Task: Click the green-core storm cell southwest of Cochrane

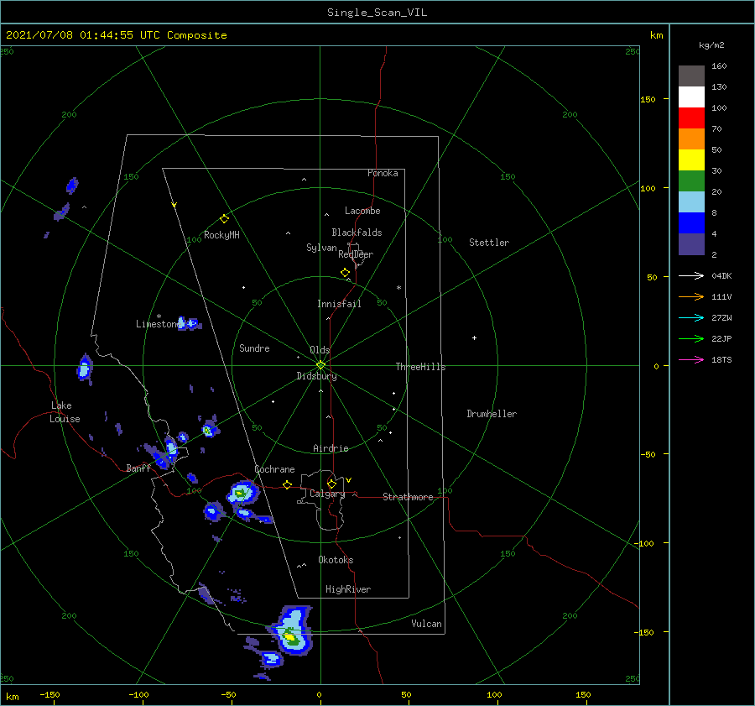Action: pyautogui.click(x=241, y=493)
